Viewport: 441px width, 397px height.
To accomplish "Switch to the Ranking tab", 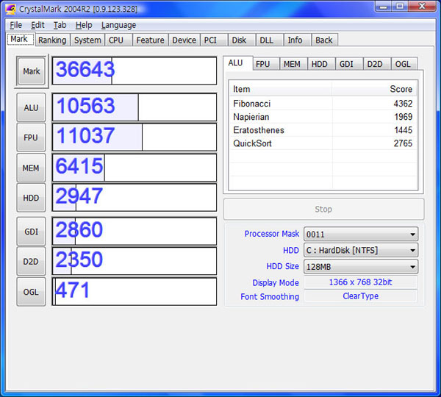I will click(52, 40).
